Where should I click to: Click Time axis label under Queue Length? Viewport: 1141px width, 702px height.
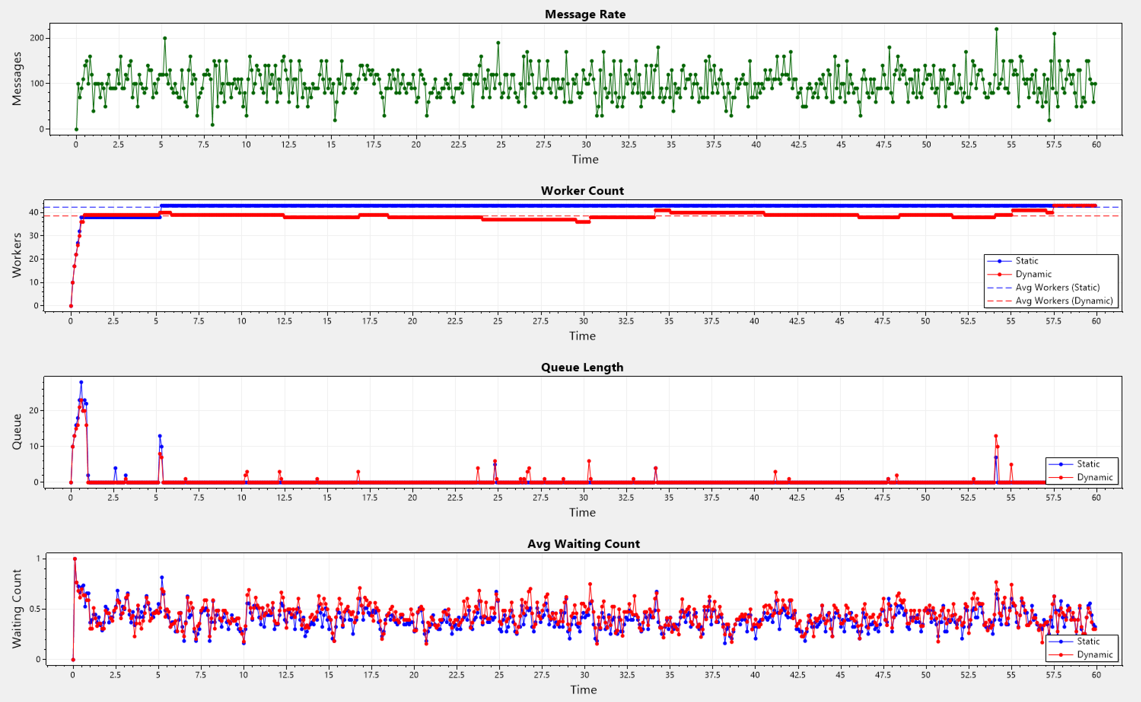pyautogui.click(x=582, y=513)
